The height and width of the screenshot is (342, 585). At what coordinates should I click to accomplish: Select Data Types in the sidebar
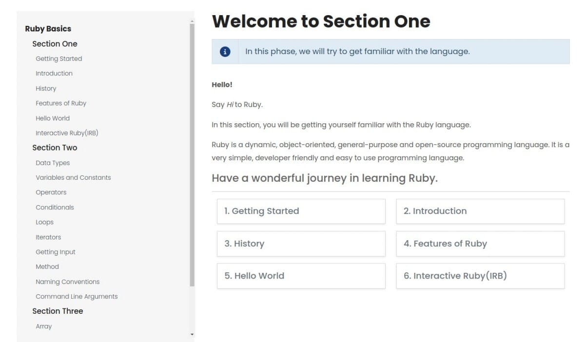pyautogui.click(x=52, y=163)
